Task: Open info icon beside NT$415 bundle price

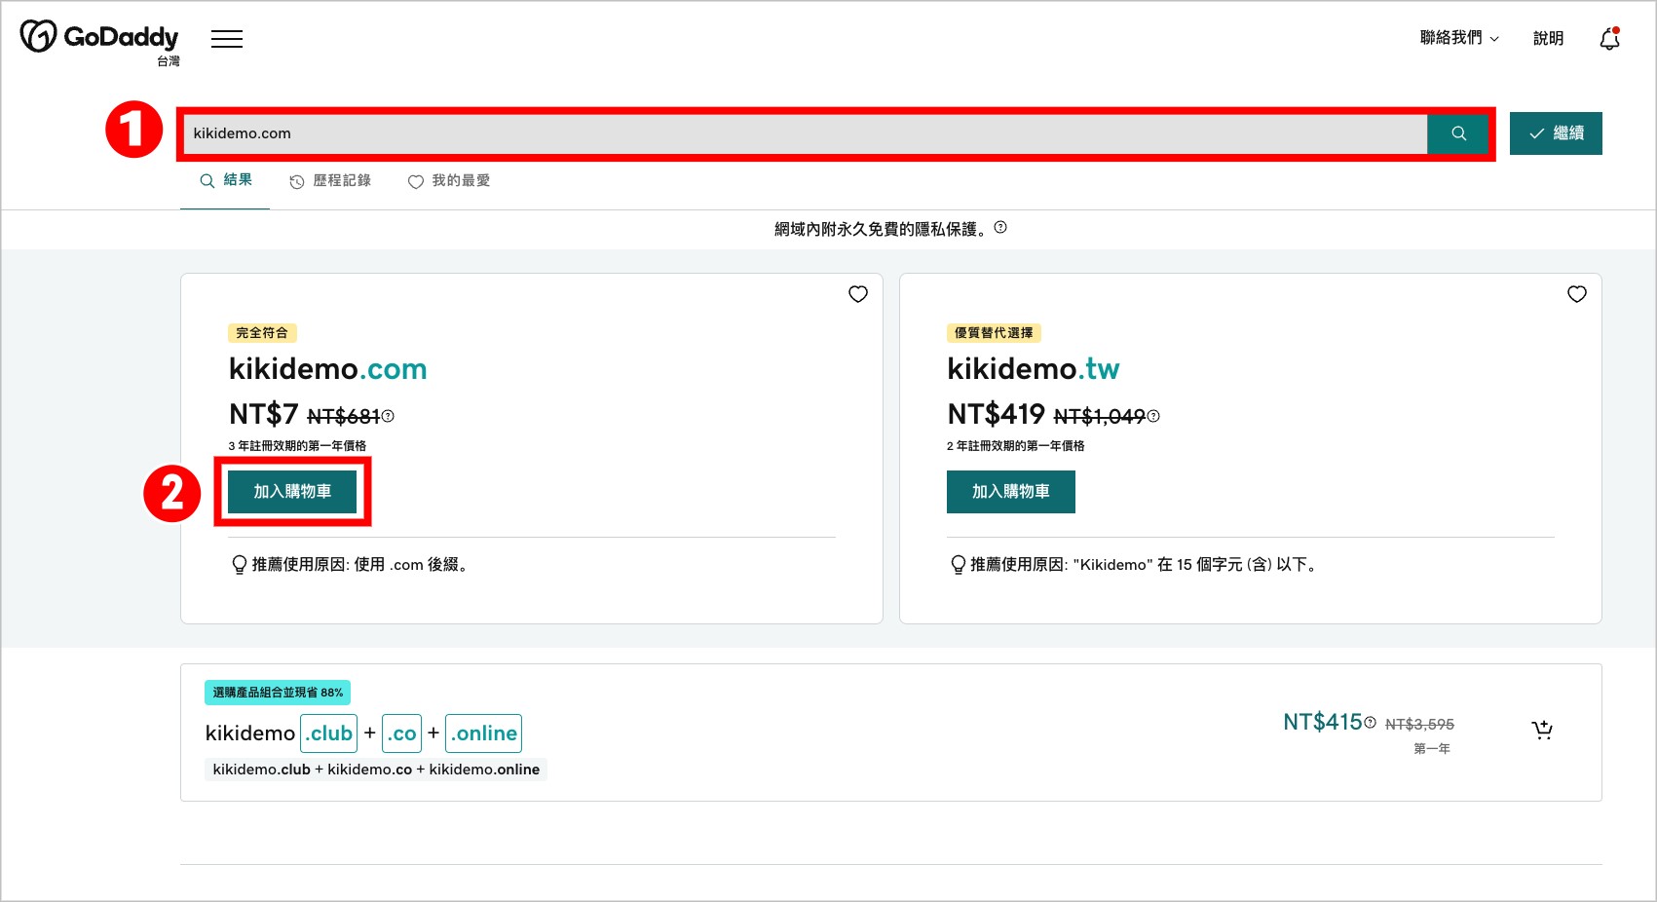Action: tap(1371, 723)
